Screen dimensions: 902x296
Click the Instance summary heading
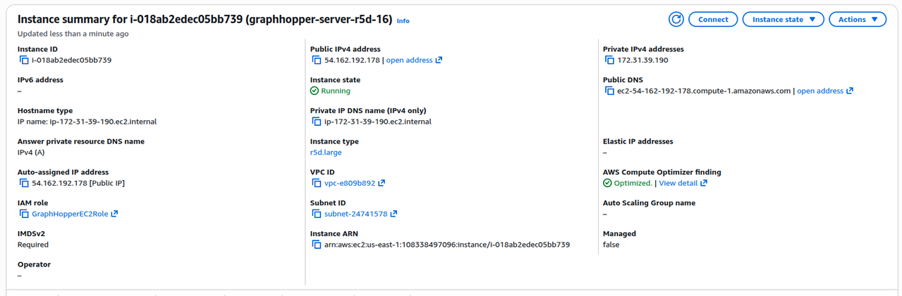(x=205, y=20)
